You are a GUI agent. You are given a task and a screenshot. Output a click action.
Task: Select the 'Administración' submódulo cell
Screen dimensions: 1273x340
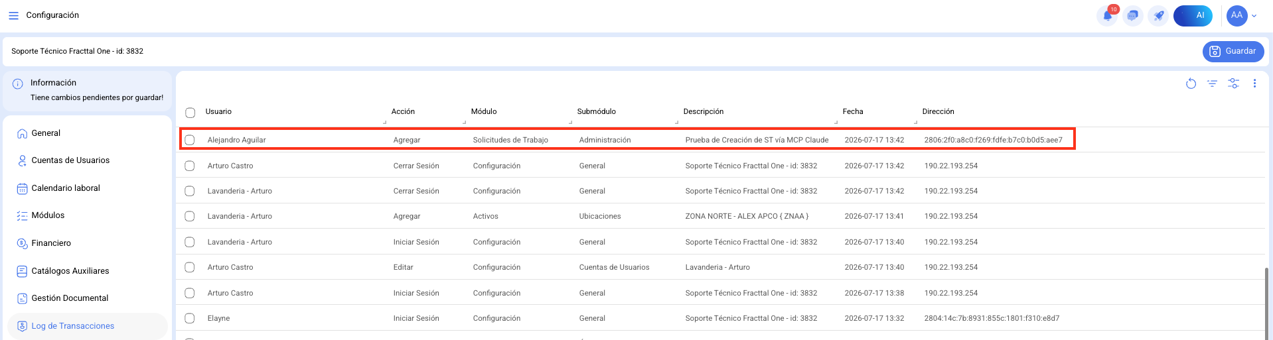[605, 140]
